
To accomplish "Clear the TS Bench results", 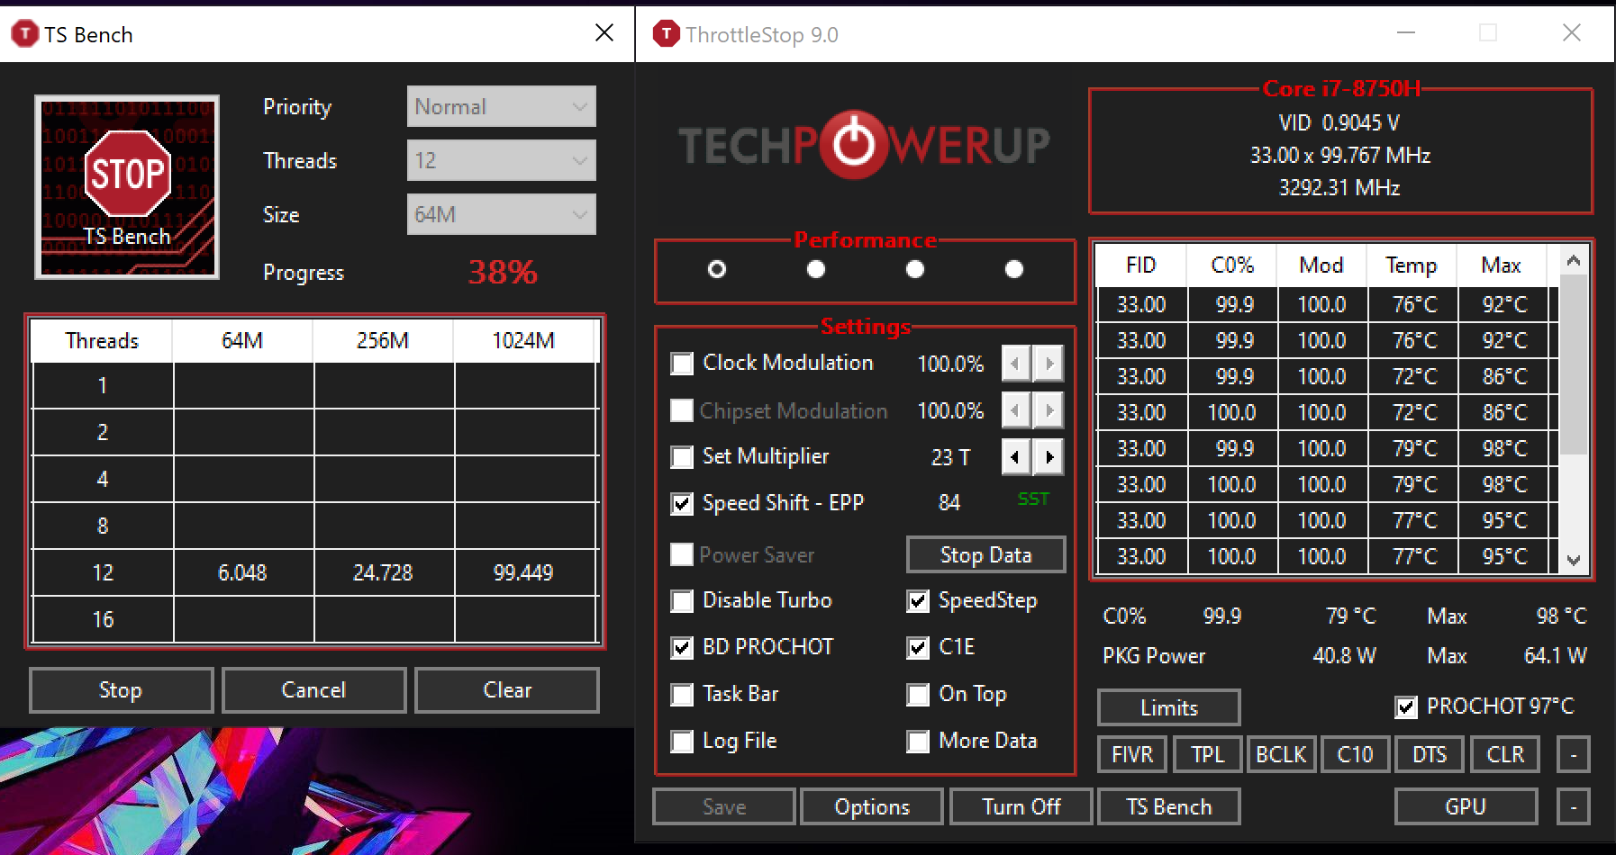I will tap(507, 690).
